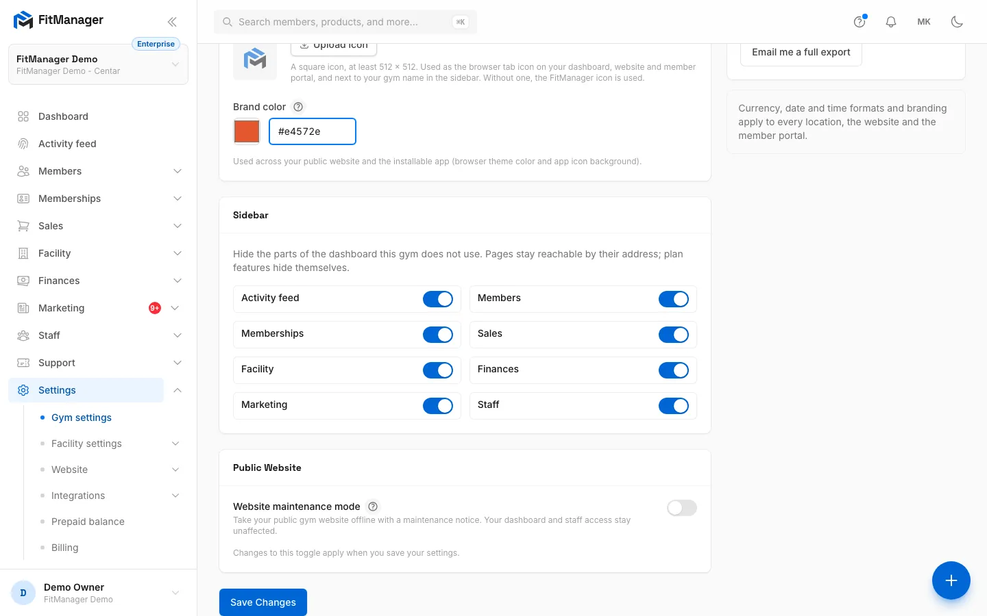
Task: Click the Finances banknote icon
Action: (23, 281)
